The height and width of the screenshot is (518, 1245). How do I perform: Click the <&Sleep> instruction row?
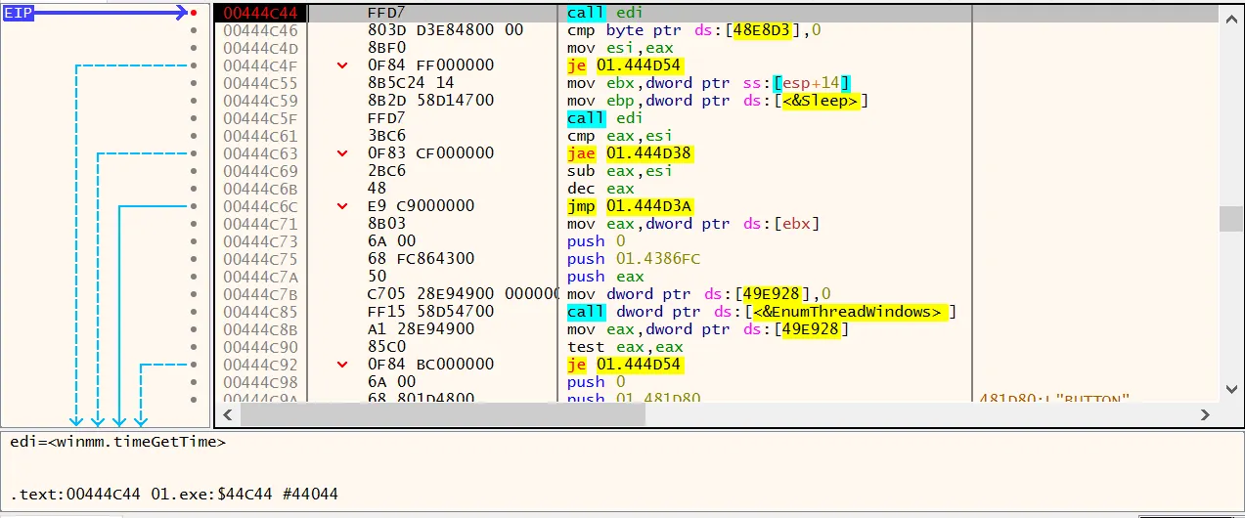click(718, 101)
